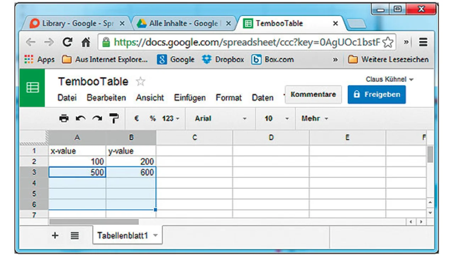Select cell B2 containing 200
This screenshot has width=454, height=255.
coord(131,162)
